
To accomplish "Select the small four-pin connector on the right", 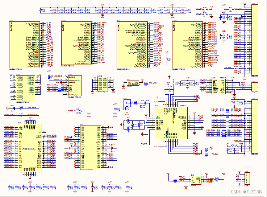I will 255,87.
